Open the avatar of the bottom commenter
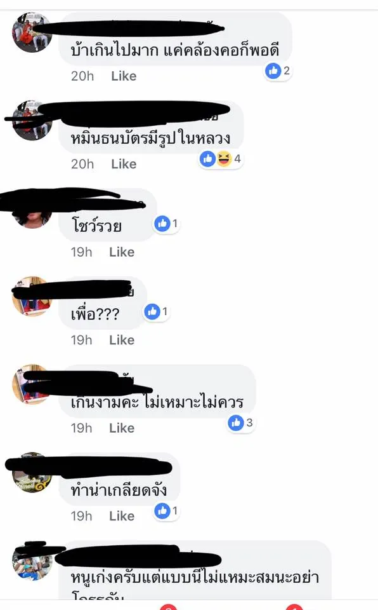 (32, 560)
